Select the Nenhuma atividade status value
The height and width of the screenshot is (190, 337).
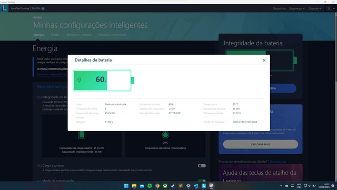115,104
